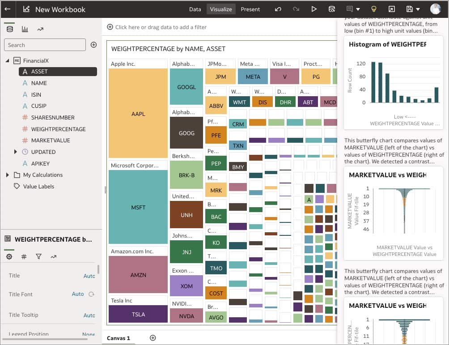Open the user profile avatar
The width and height of the screenshot is (449, 345).
coord(435,9)
